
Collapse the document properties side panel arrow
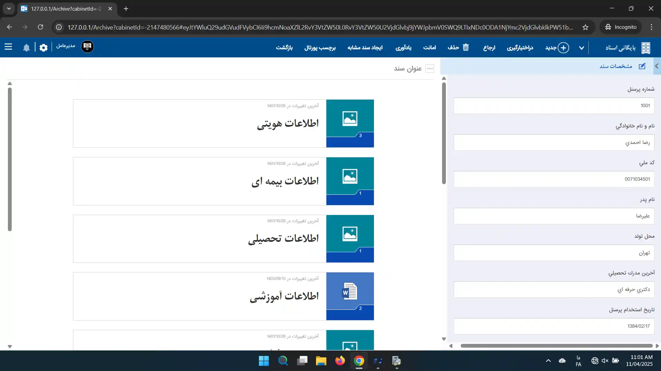(x=657, y=66)
